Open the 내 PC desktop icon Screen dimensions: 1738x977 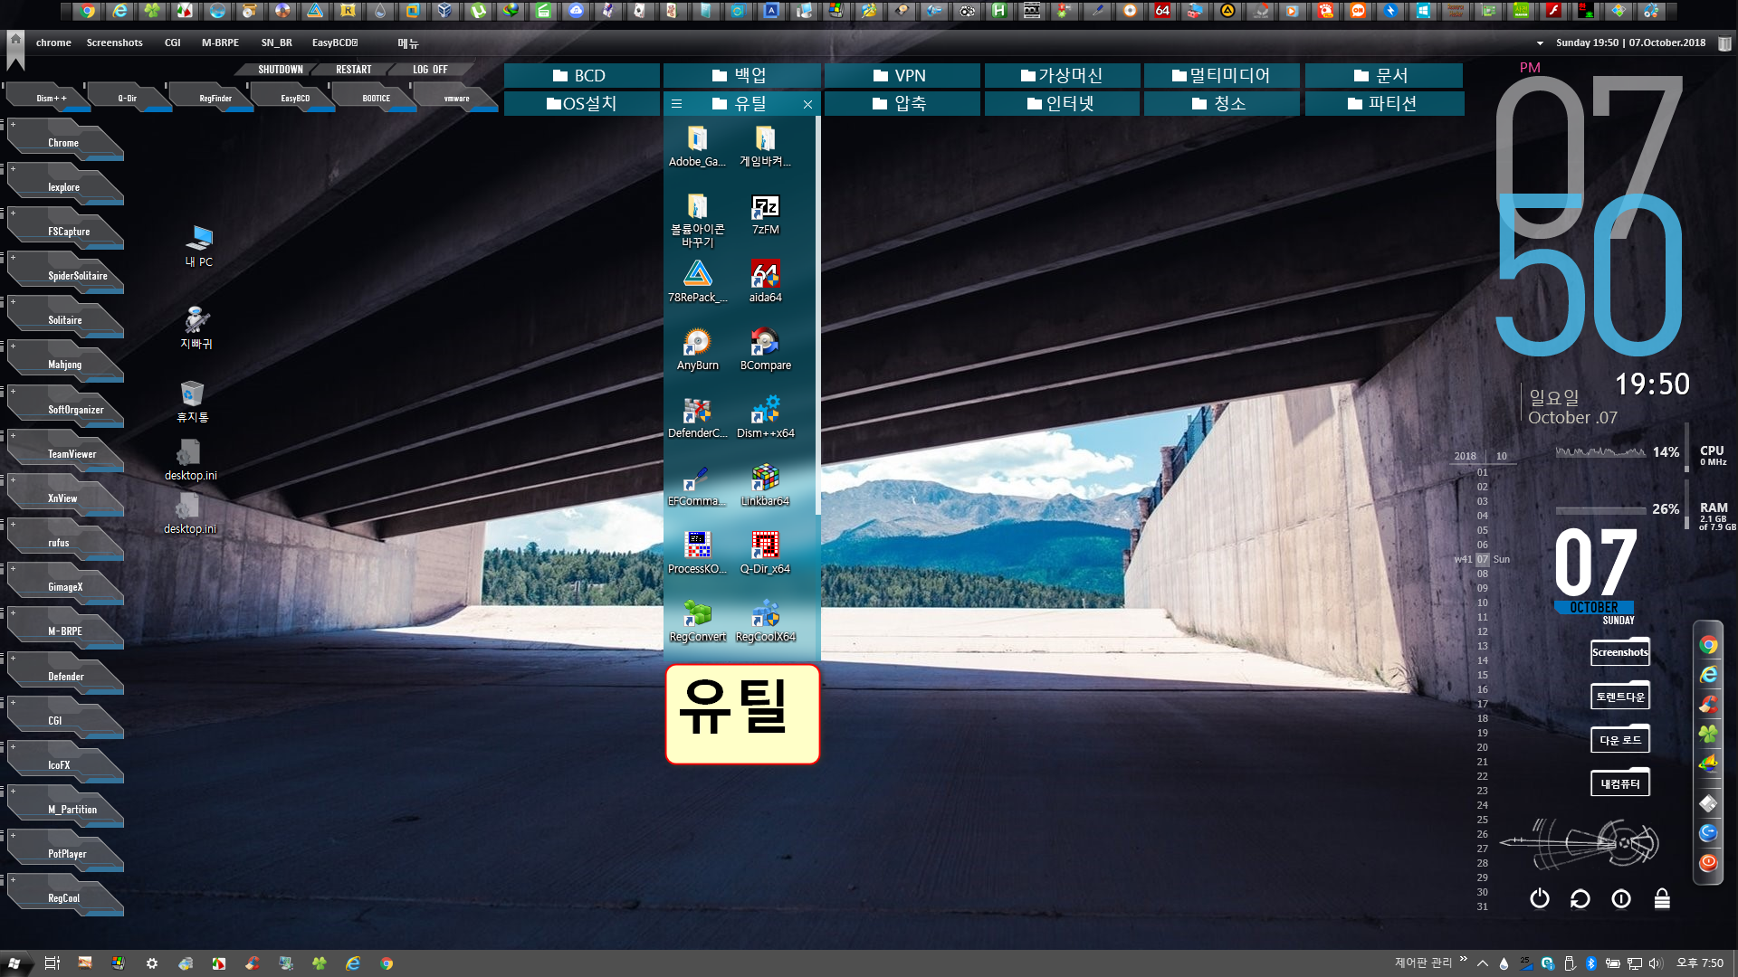coord(198,246)
